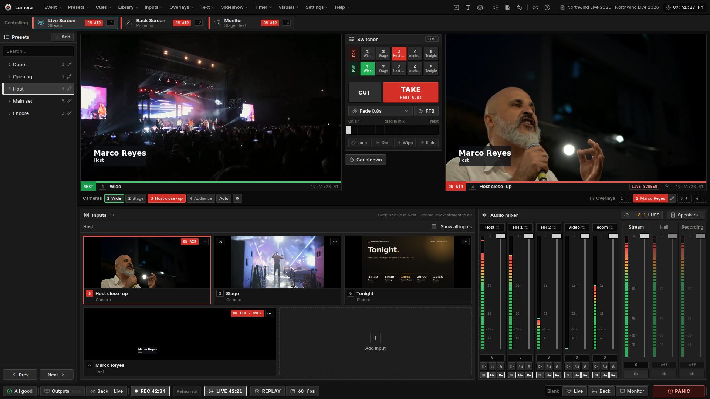Select the Back Screen Projector tab

[x=163, y=23]
